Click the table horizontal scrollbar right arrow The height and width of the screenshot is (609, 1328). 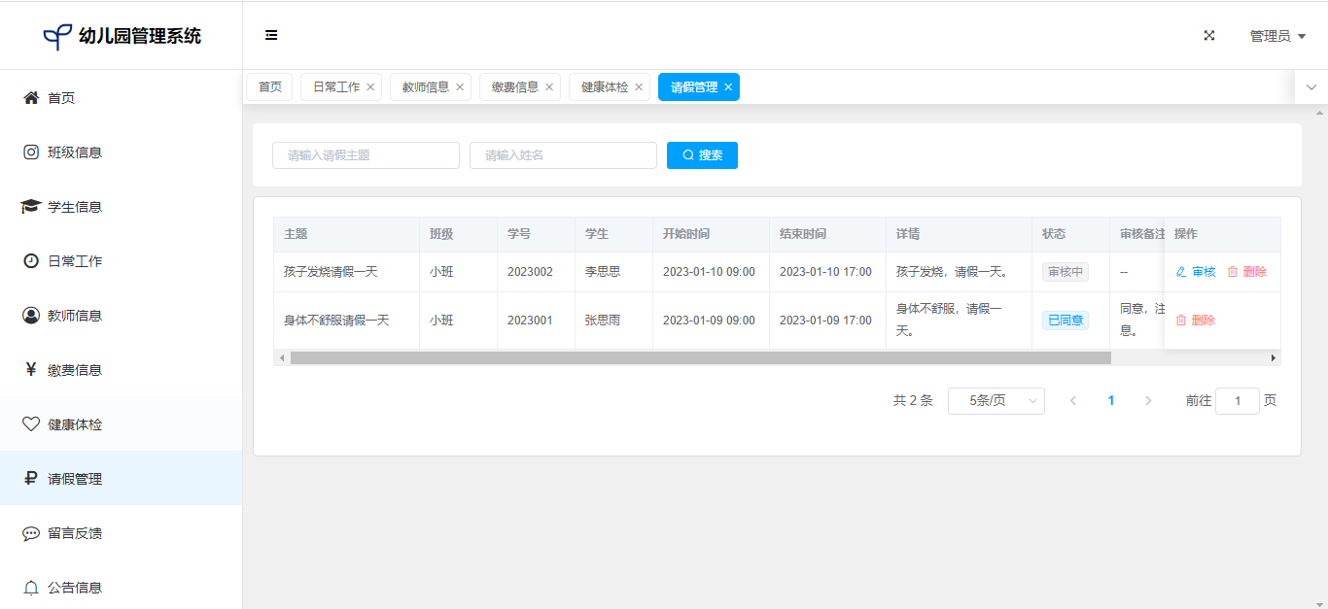tap(1274, 358)
